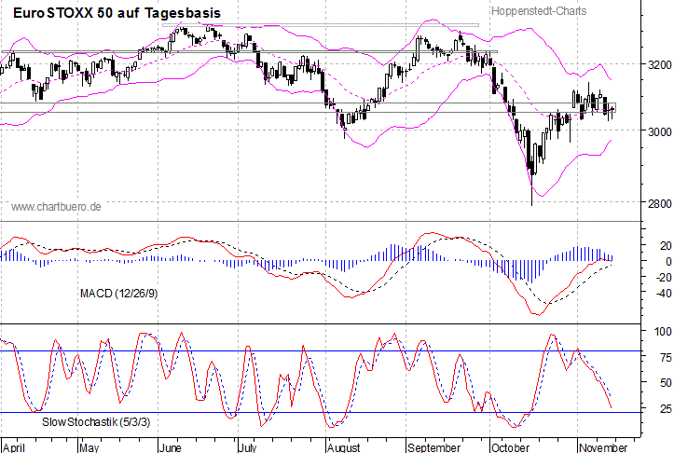Viewport: 674px width, 453px height.
Task: Select the 'MACD (12/26/9)' indicator label
Action: pyautogui.click(x=118, y=294)
